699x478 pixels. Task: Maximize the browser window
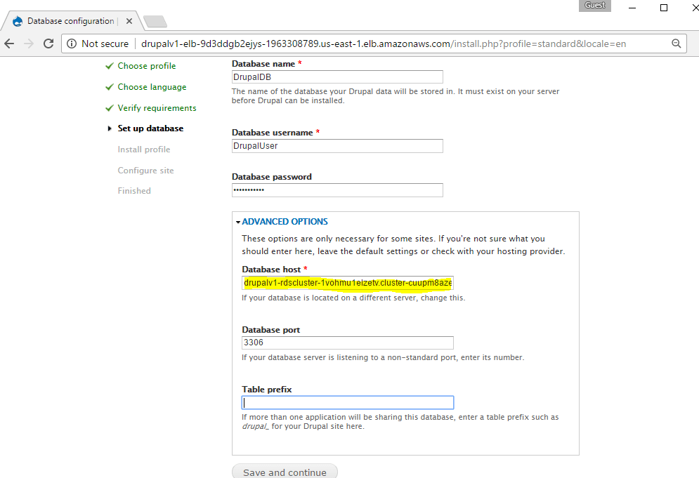coord(664,8)
